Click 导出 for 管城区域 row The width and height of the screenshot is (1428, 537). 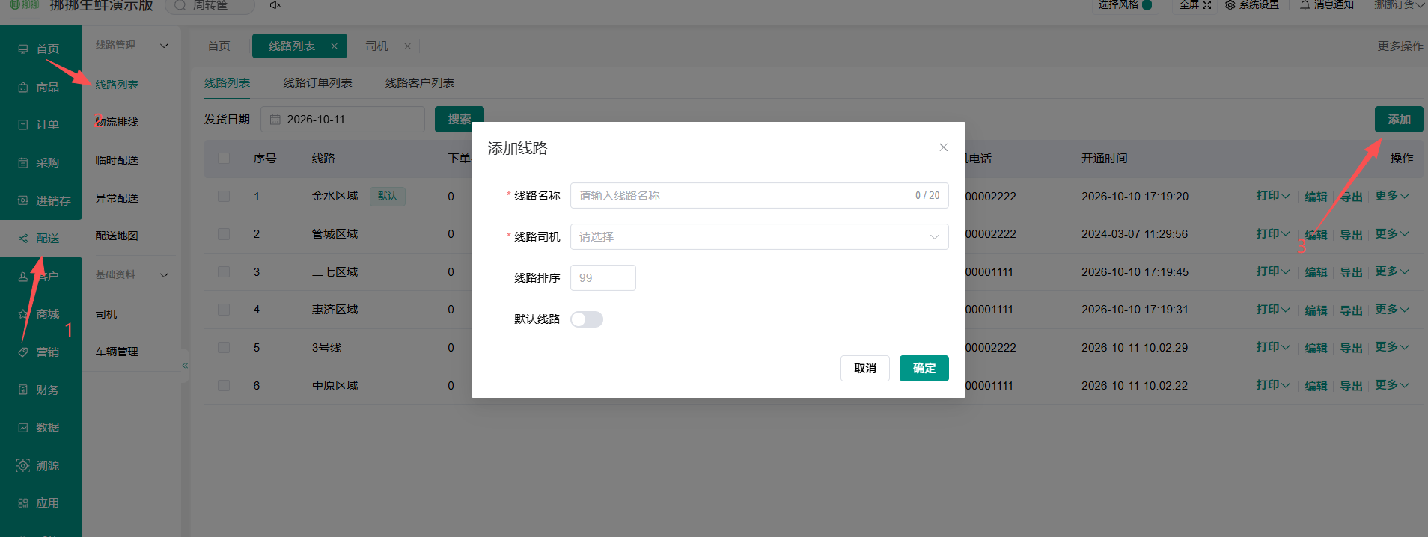(1351, 235)
